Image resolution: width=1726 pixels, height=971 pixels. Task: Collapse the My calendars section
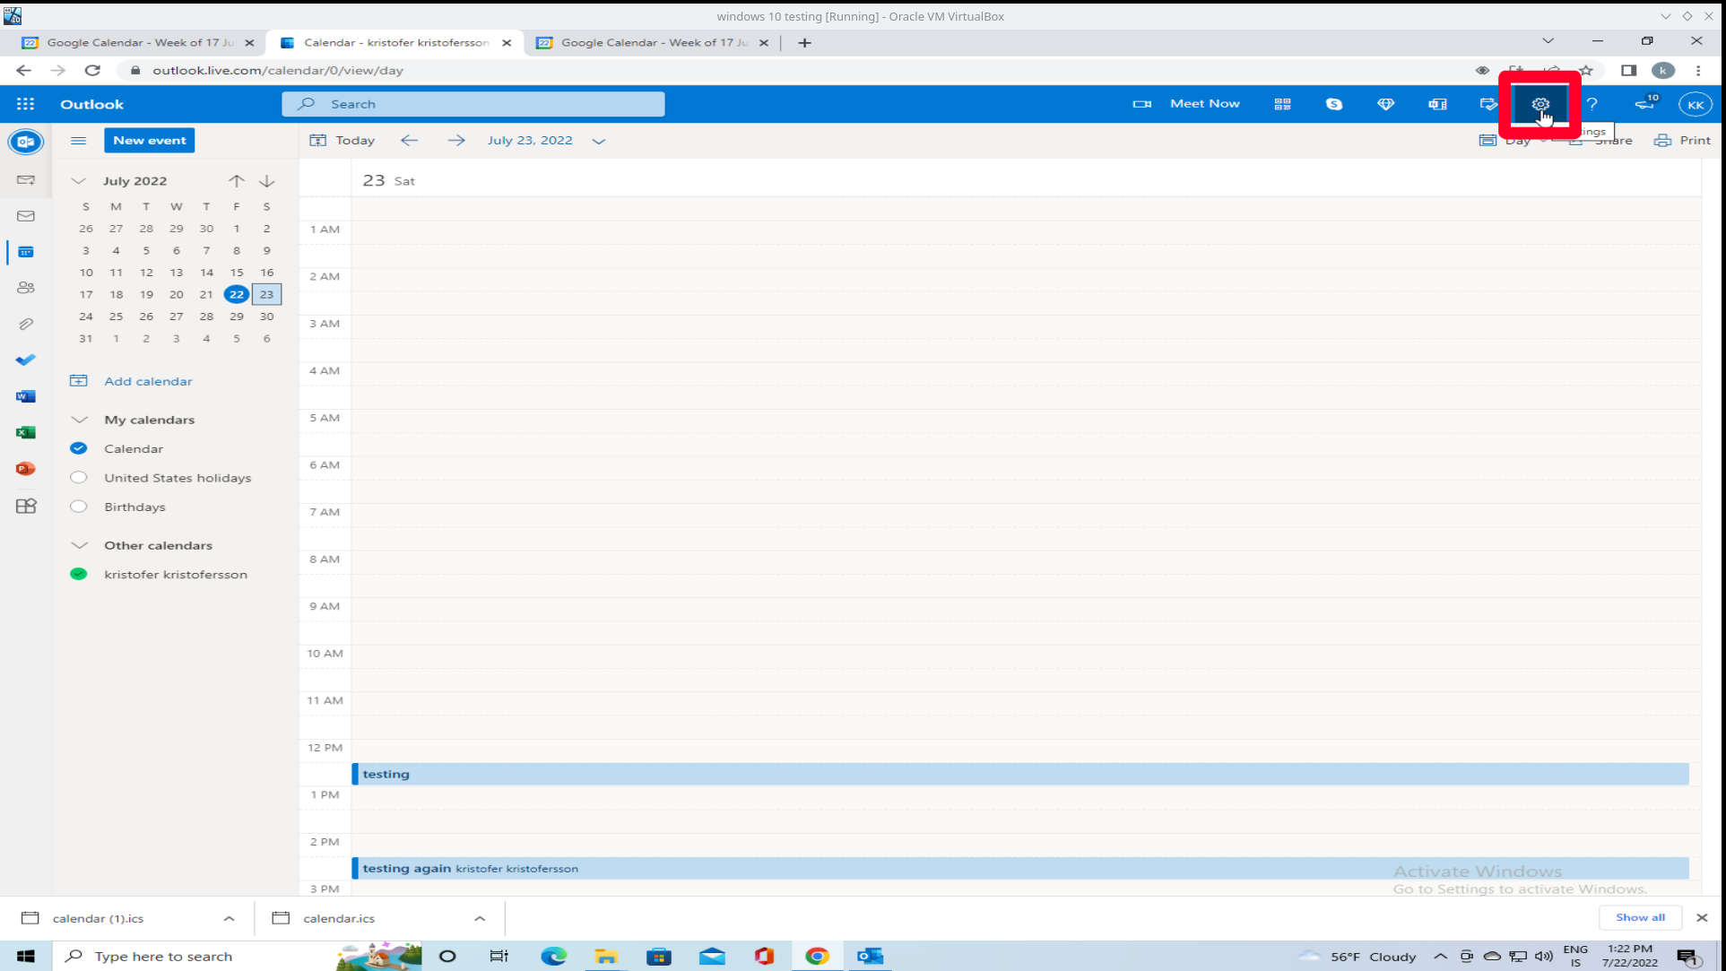click(x=79, y=420)
